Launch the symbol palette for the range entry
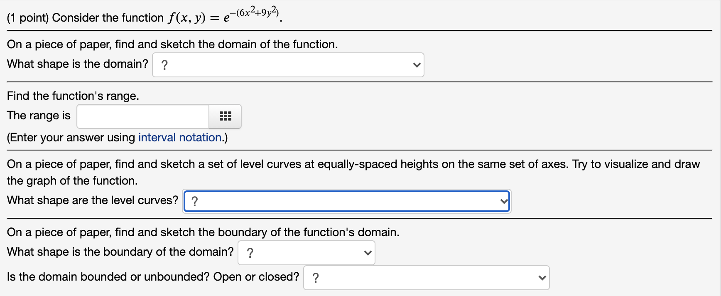The width and height of the screenshot is (721, 296). [x=225, y=116]
